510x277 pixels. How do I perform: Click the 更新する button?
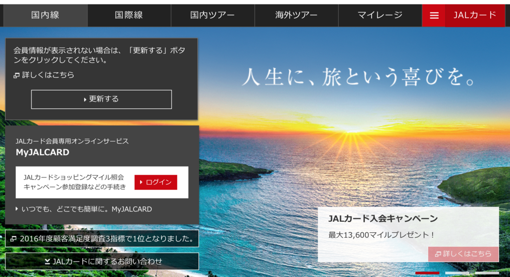(x=102, y=99)
